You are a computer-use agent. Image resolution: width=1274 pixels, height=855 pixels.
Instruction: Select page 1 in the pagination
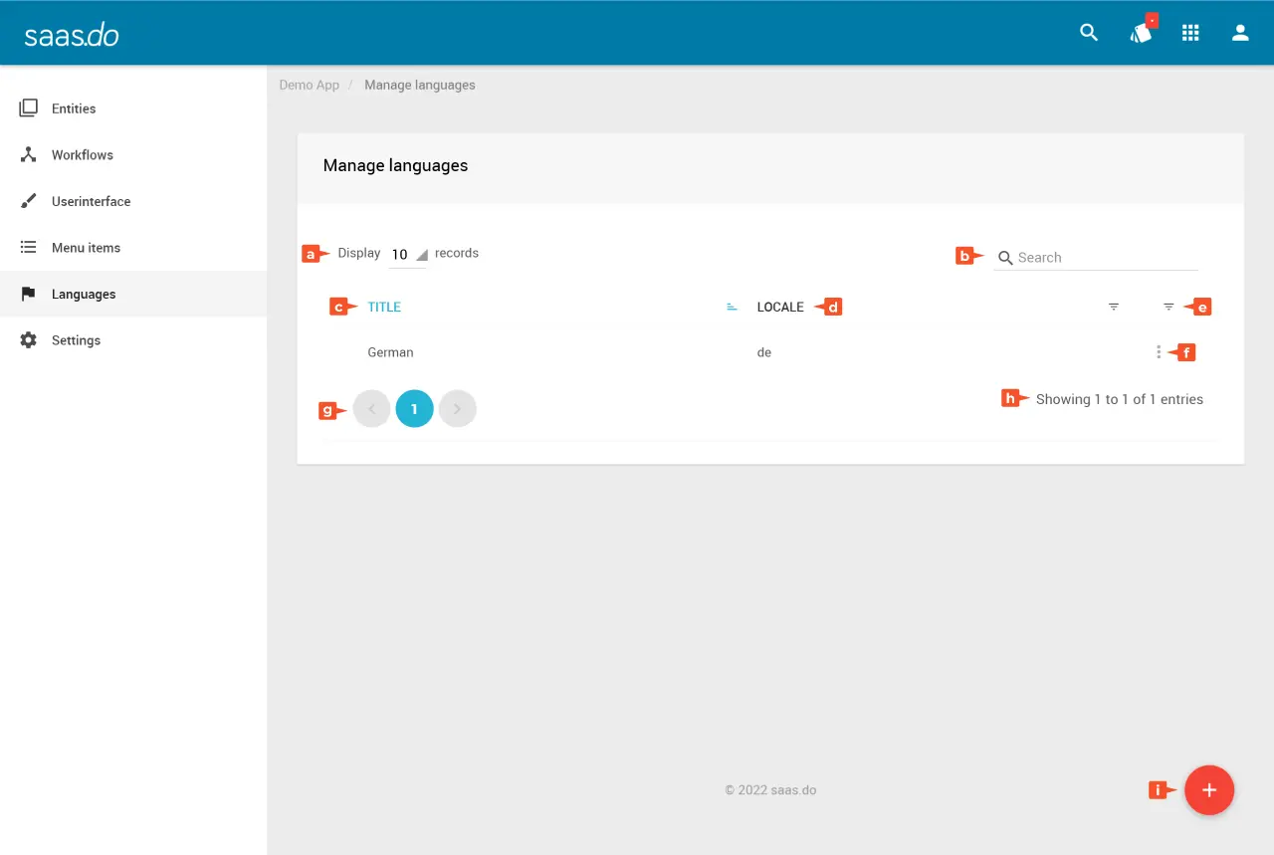414,409
